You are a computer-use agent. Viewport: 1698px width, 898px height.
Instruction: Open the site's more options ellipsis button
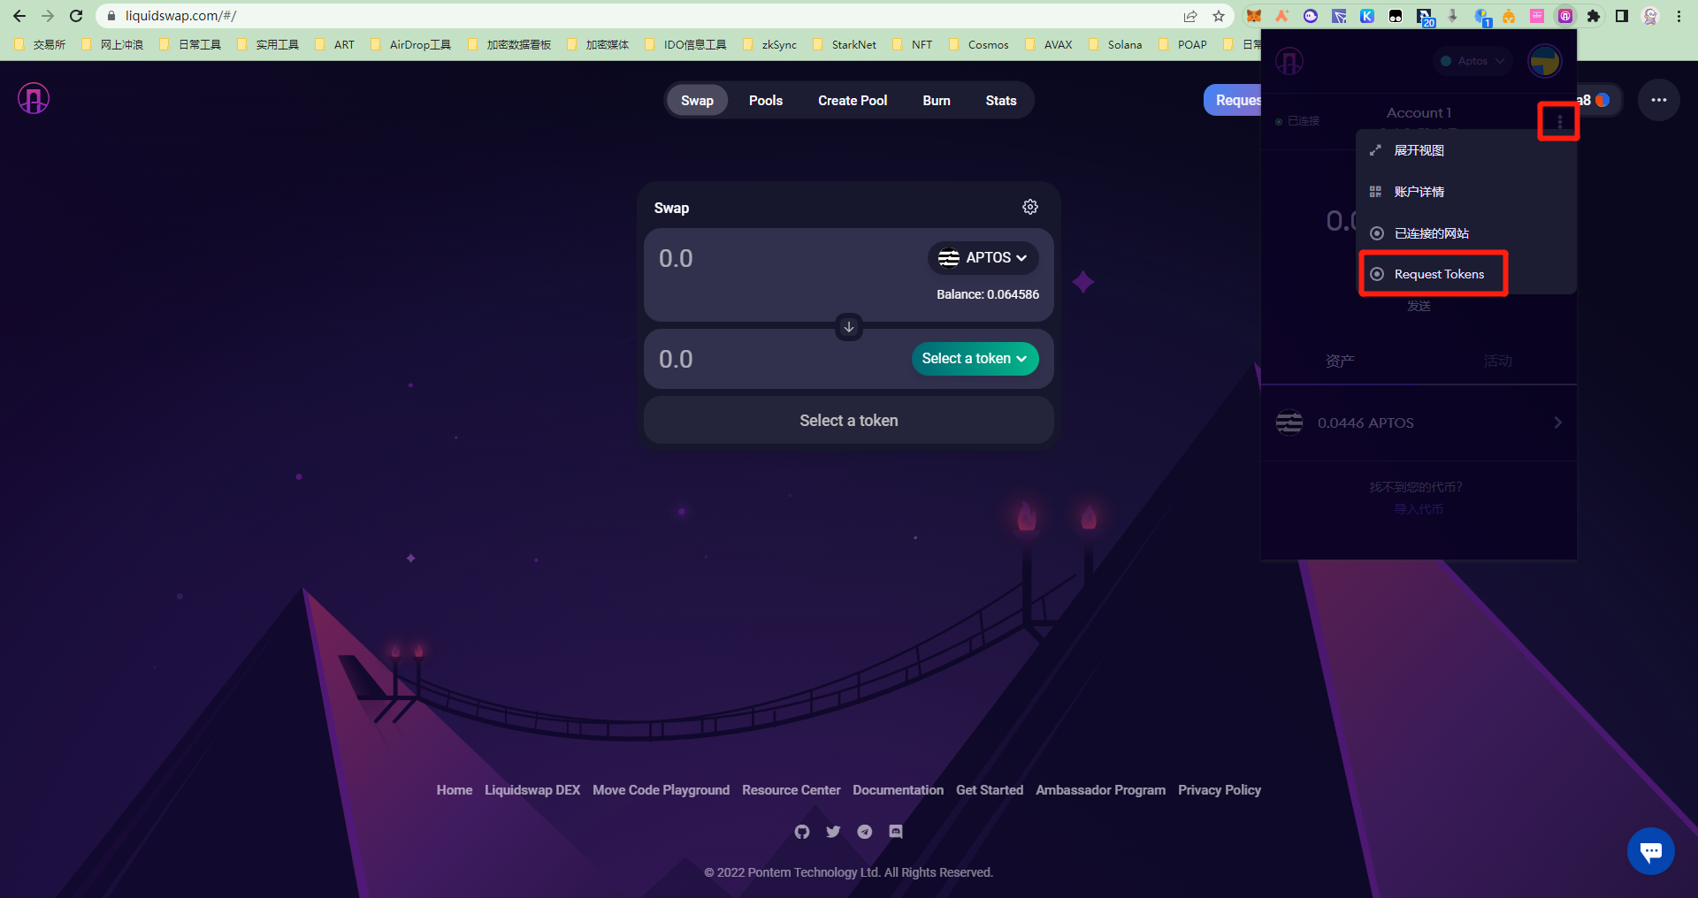pos(1659,100)
